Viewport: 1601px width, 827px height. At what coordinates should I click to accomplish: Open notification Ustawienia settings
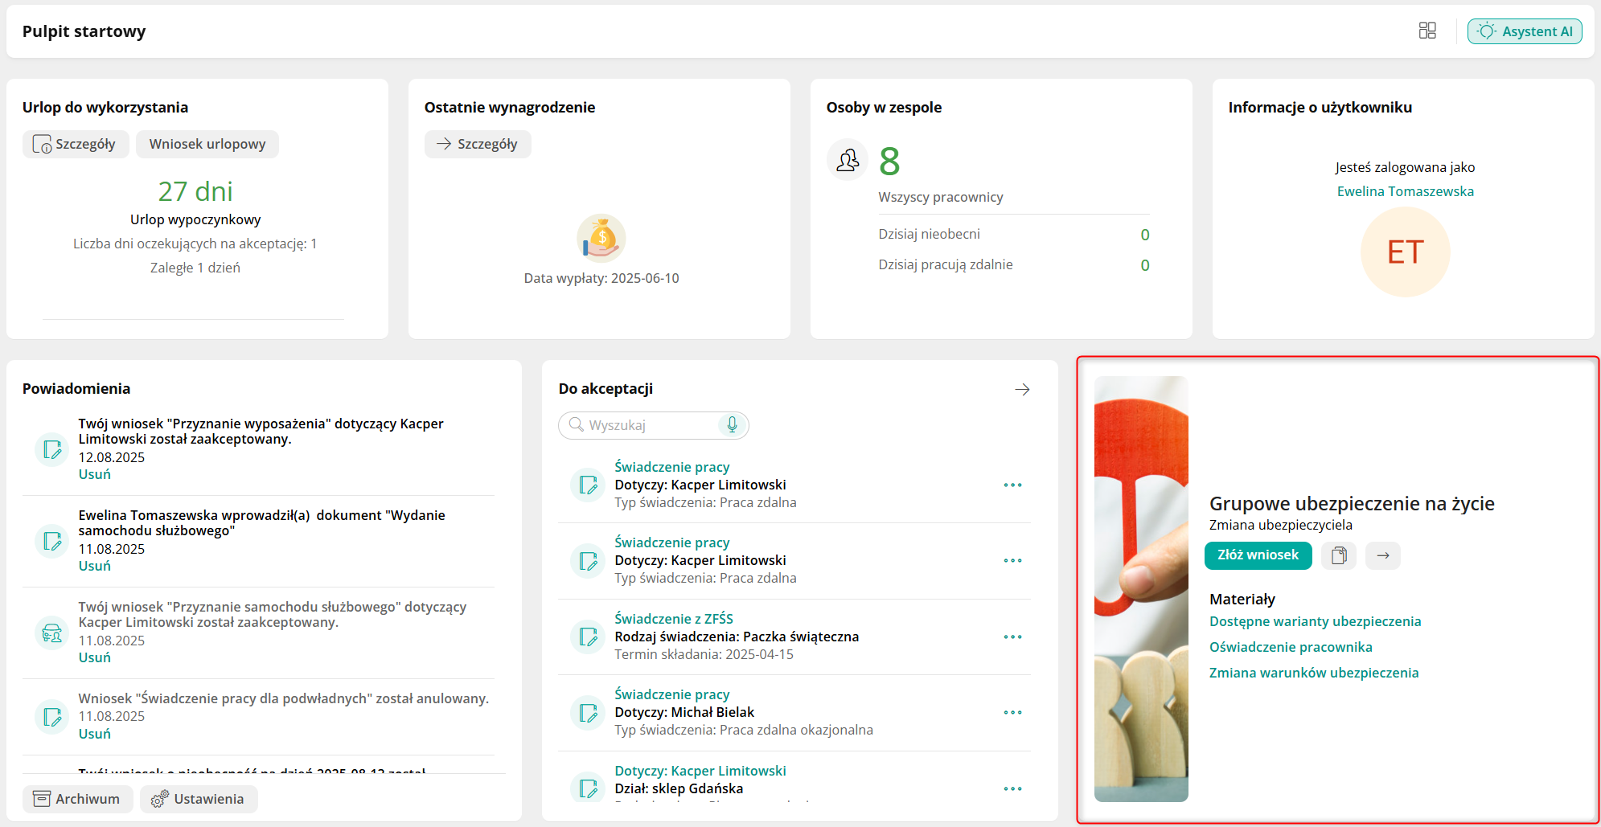click(x=198, y=799)
